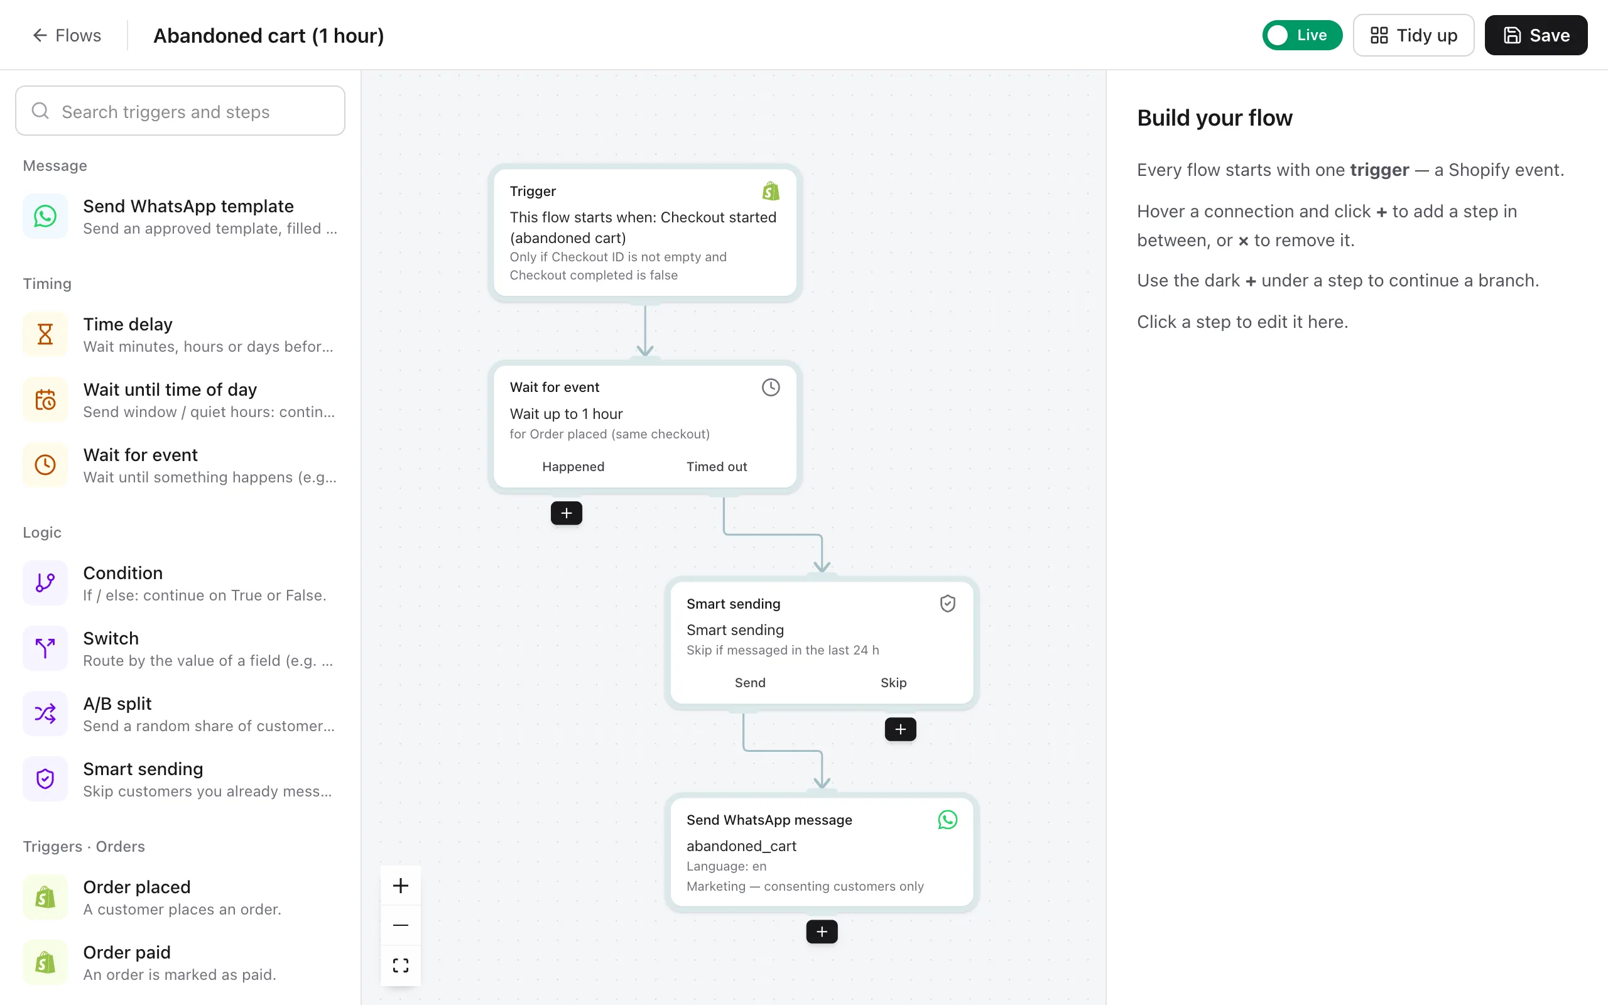Fit the flow to view

pyautogui.click(x=401, y=965)
